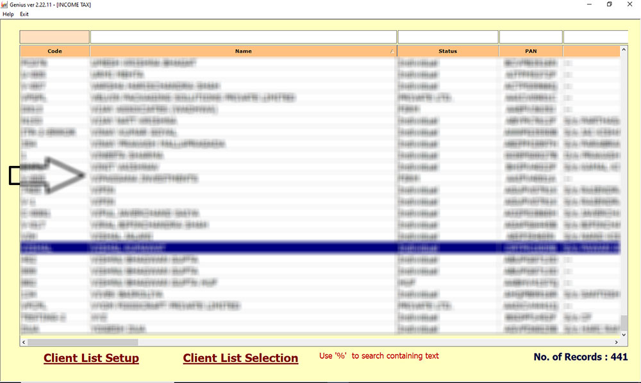Click the vertical scrollbar down arrow
Viewport: 641px width, 383px height.
(624, 334)
